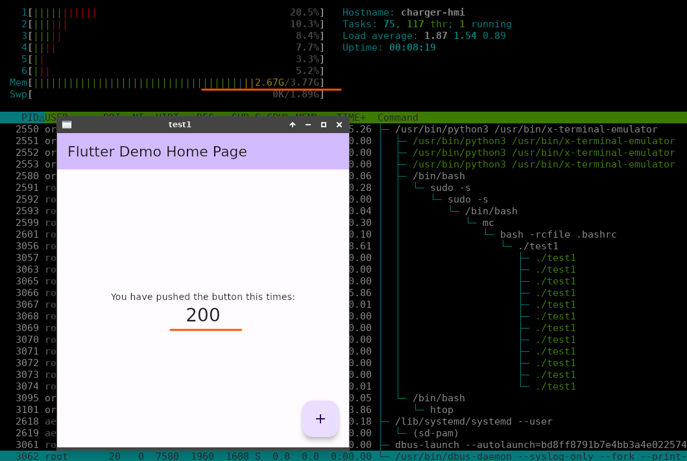Viewport: 687px width, 461px height.
Task: Click the minimize icon of the test1 window
Action: [x=307, y=125]
